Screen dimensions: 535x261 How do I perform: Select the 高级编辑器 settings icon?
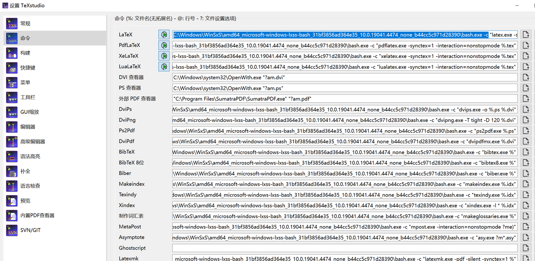12,141
